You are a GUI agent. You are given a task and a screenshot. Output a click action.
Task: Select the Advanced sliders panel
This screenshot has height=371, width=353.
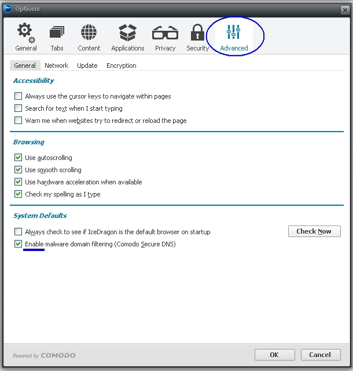234,37
